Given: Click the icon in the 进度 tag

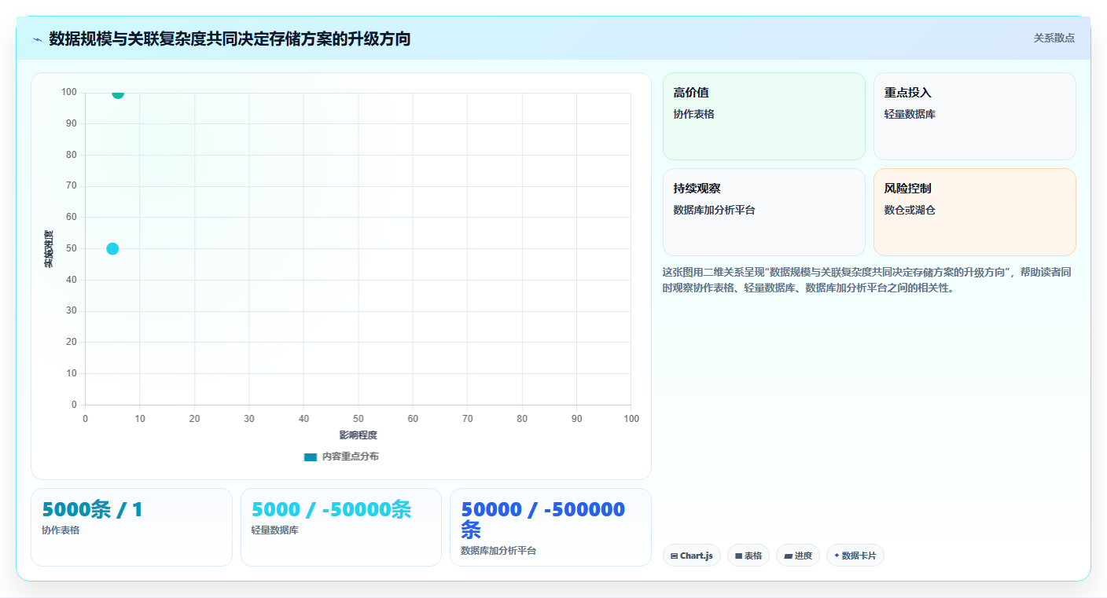Looking at the screenshot, I should tap(788, 556).
